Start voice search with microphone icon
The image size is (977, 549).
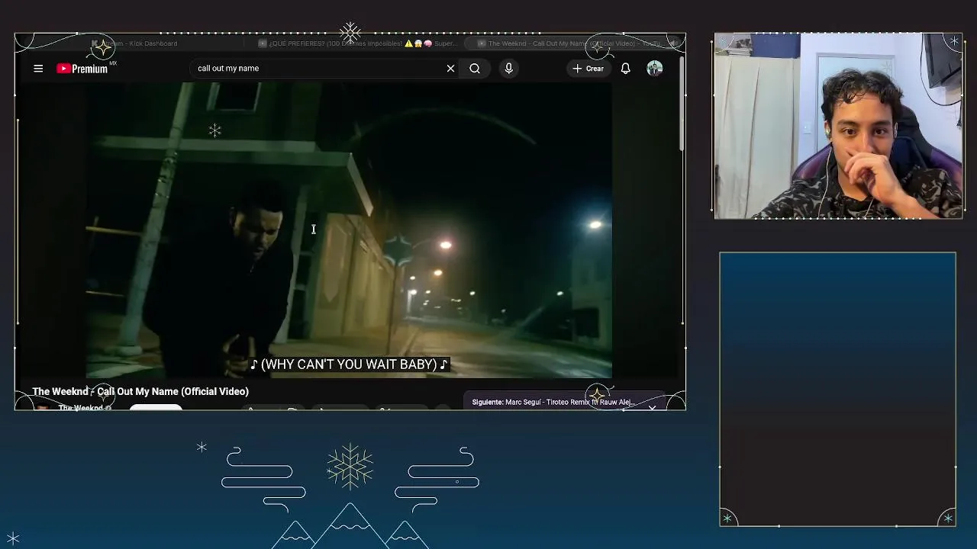509,69
